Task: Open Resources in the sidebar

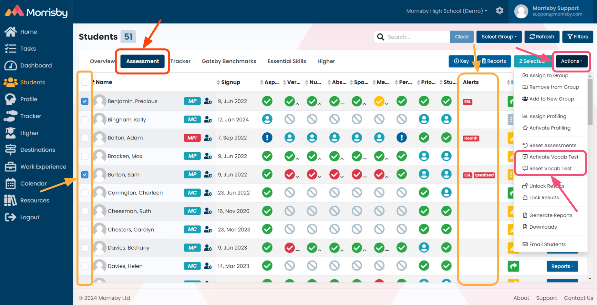Action: coord(27,200)
